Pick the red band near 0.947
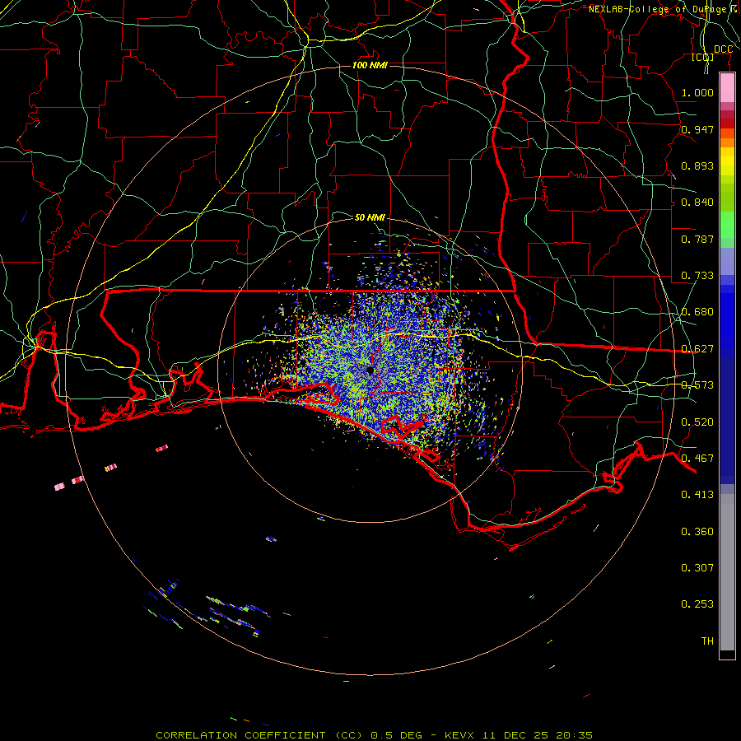This screenshot has width=741, height=741. coord(727,123)
